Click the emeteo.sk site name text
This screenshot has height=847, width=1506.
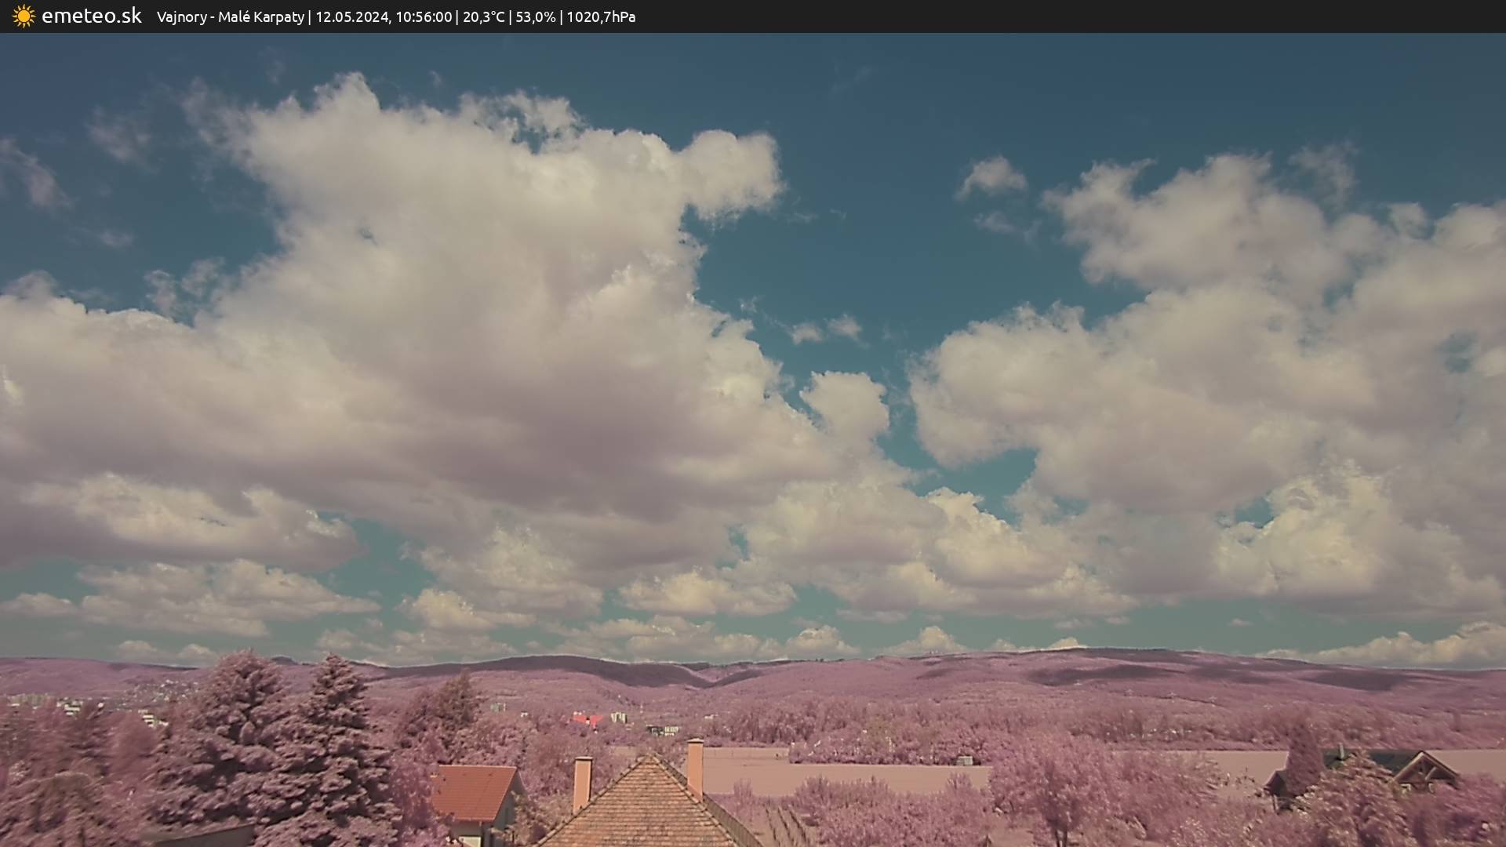[92, 16]
